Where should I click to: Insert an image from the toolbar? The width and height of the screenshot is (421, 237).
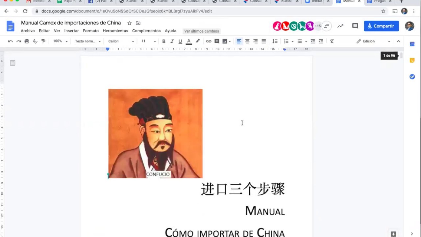tap(225, 41)
